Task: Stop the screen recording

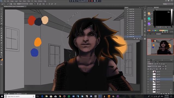Action: pos(92,1)
